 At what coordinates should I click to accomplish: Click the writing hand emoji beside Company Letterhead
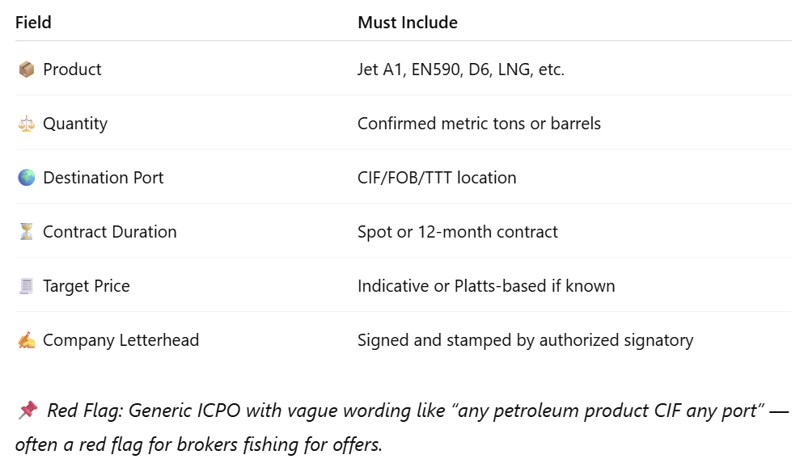coord(26,340)
